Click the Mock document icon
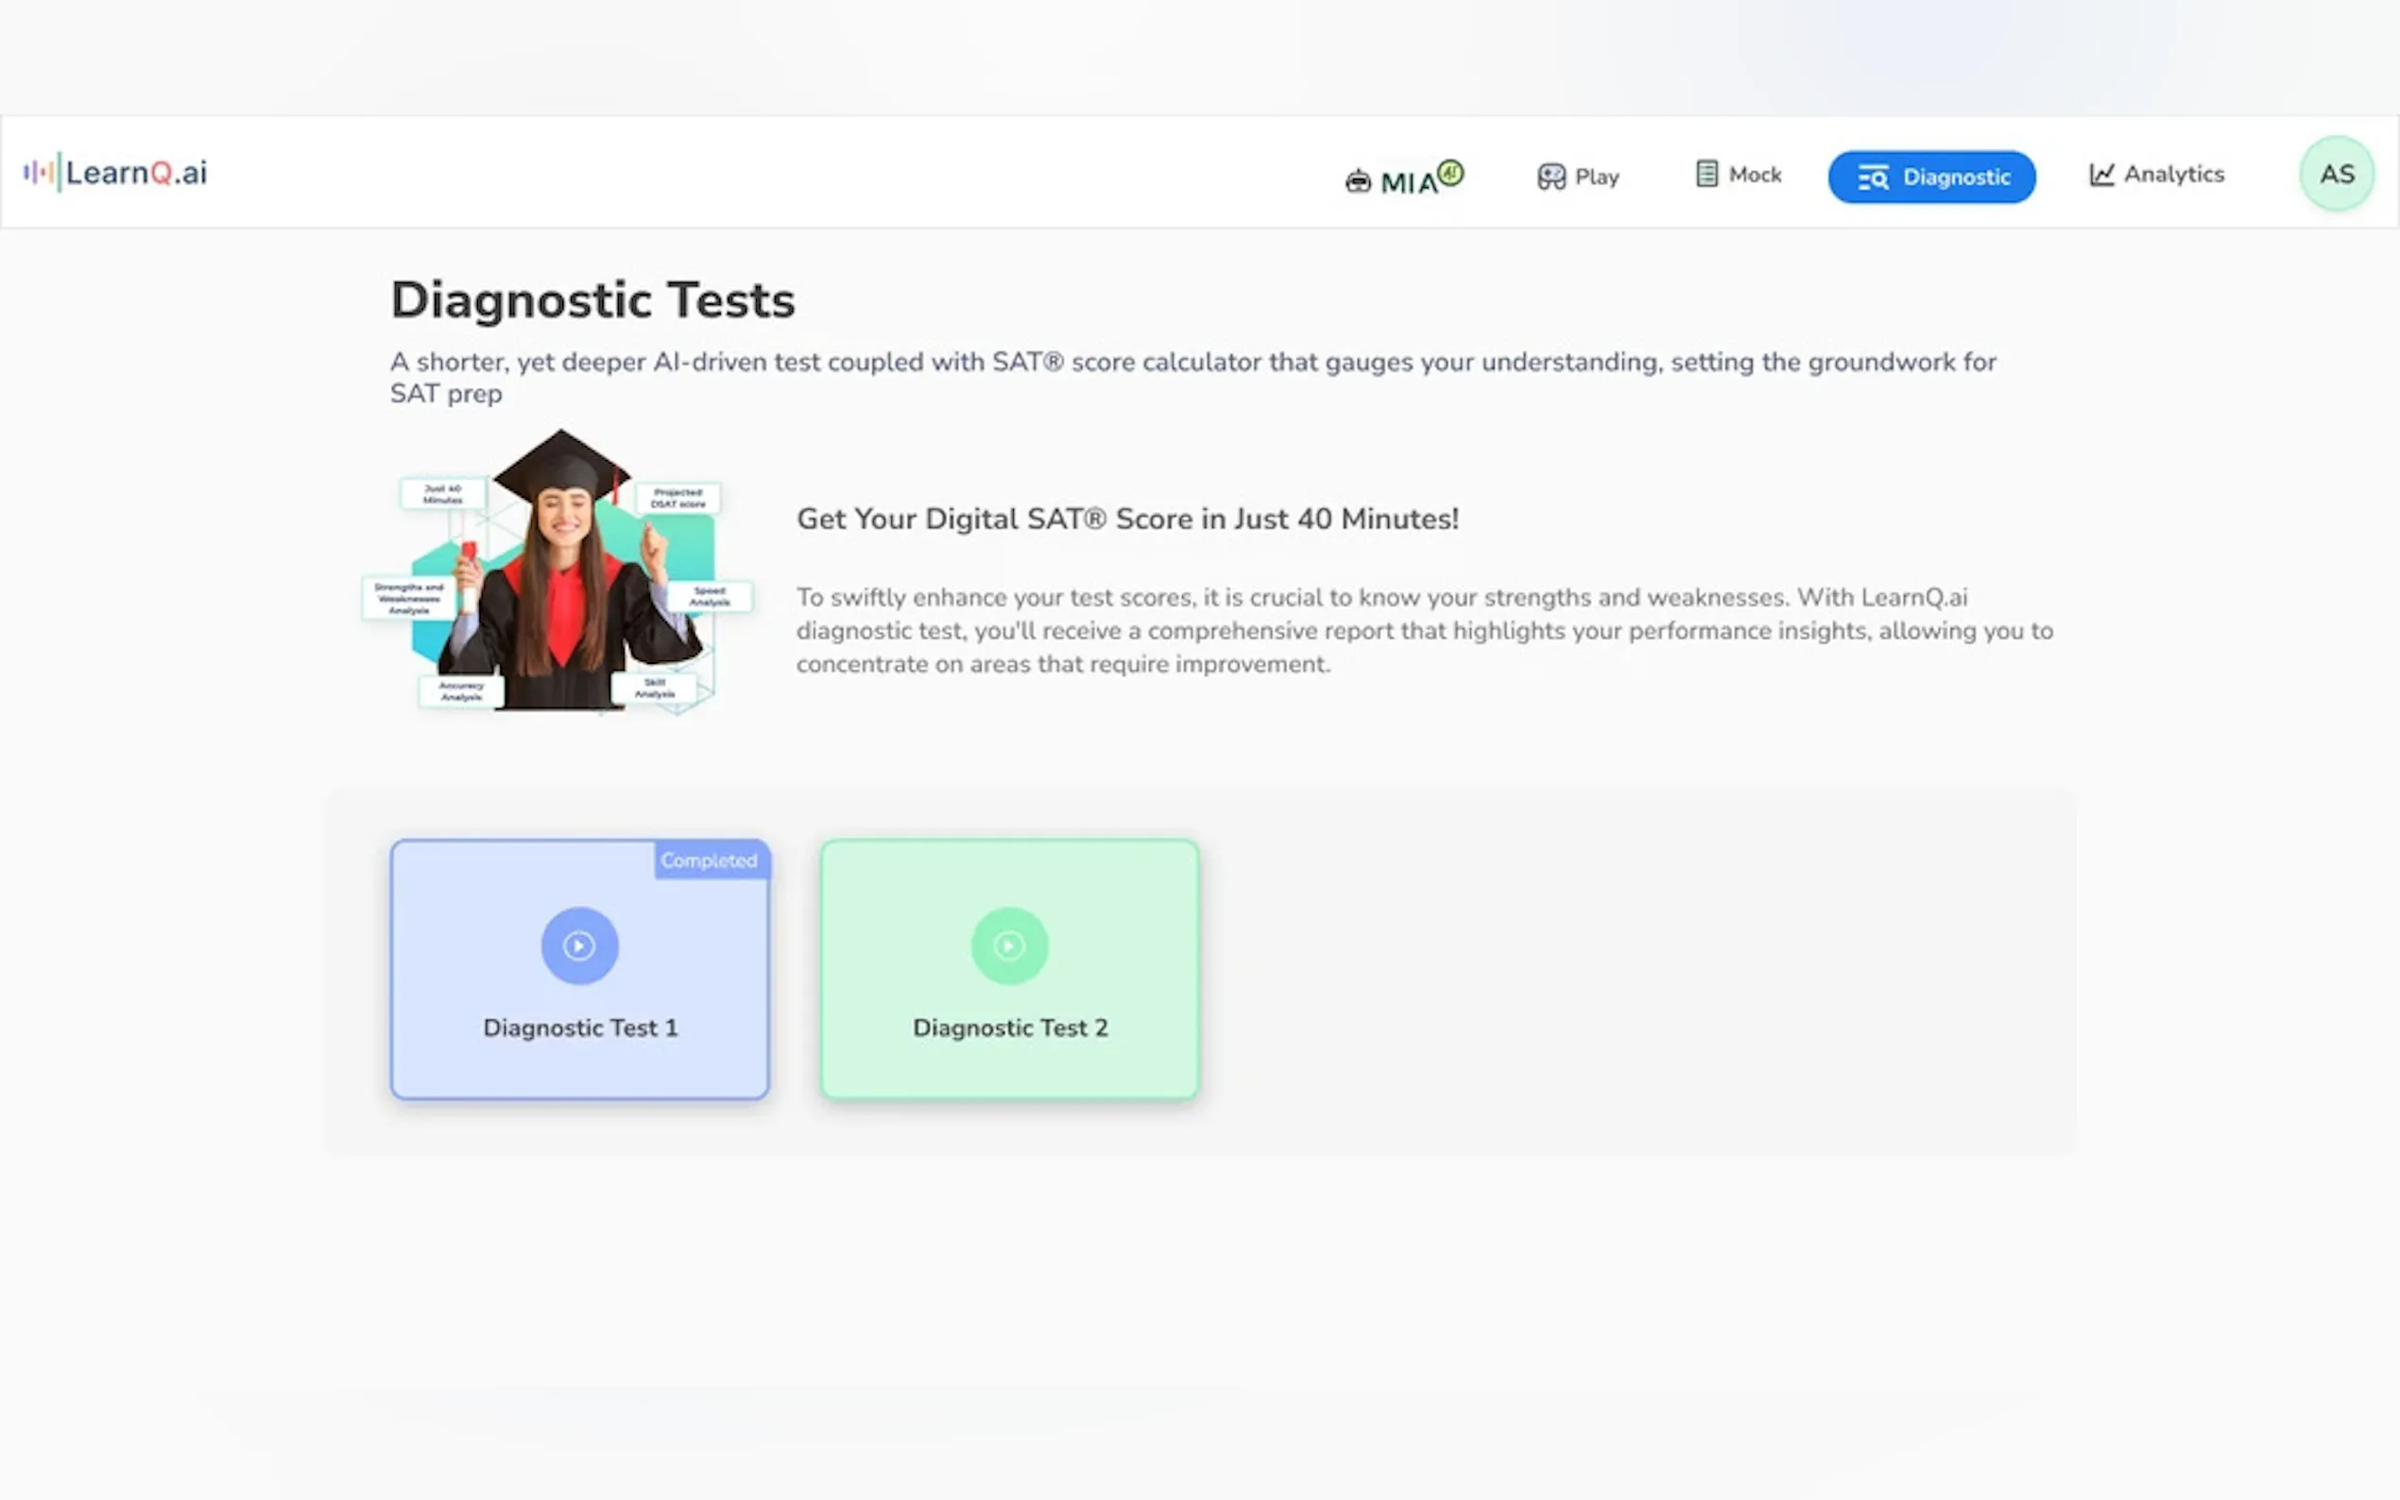This screenshot has width=2400, height=1500. click(x=1706, y=174)
